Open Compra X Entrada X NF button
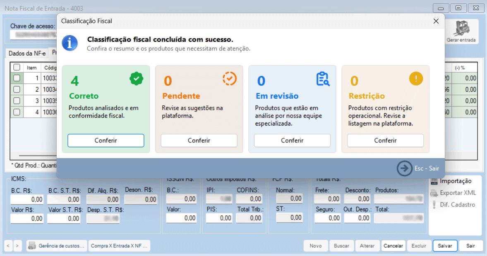 [119, 246]
